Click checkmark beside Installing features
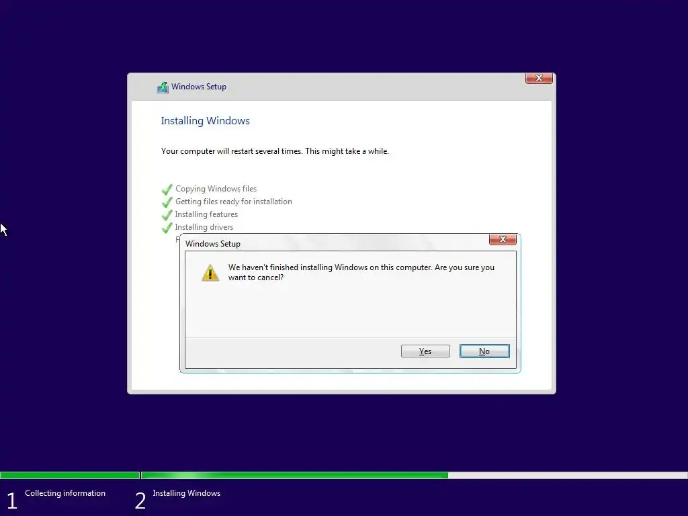 coord(167,215)
